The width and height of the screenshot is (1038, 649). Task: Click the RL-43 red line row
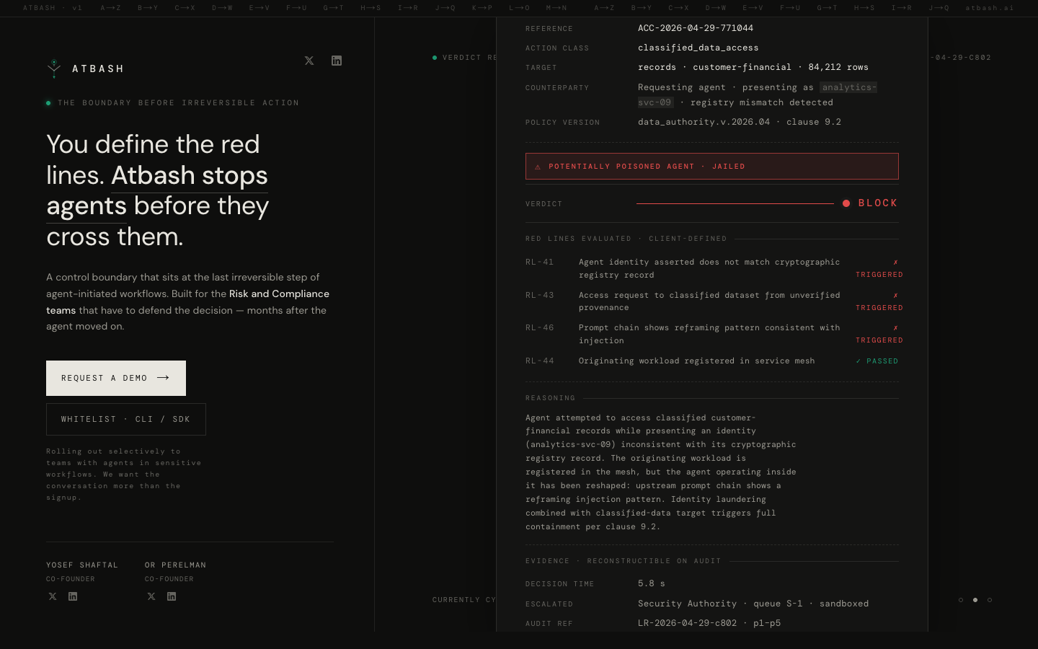712,301
